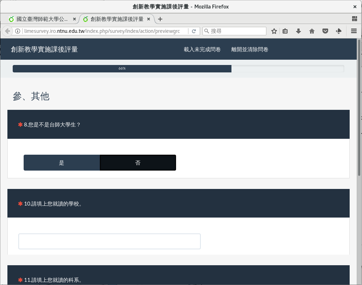Close the 國立臺灣師範大學公 tab
The height and width of the screenshot is (285, 362).
click(74, 19)
